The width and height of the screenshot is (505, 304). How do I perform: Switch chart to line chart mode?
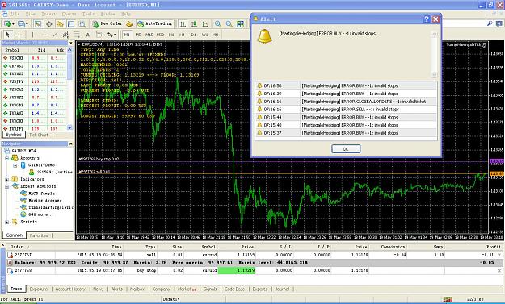click(205, 23)
